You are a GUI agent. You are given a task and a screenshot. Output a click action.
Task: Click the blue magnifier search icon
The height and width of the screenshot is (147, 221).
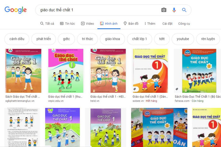pyautogui.click(x=184, y=10)
